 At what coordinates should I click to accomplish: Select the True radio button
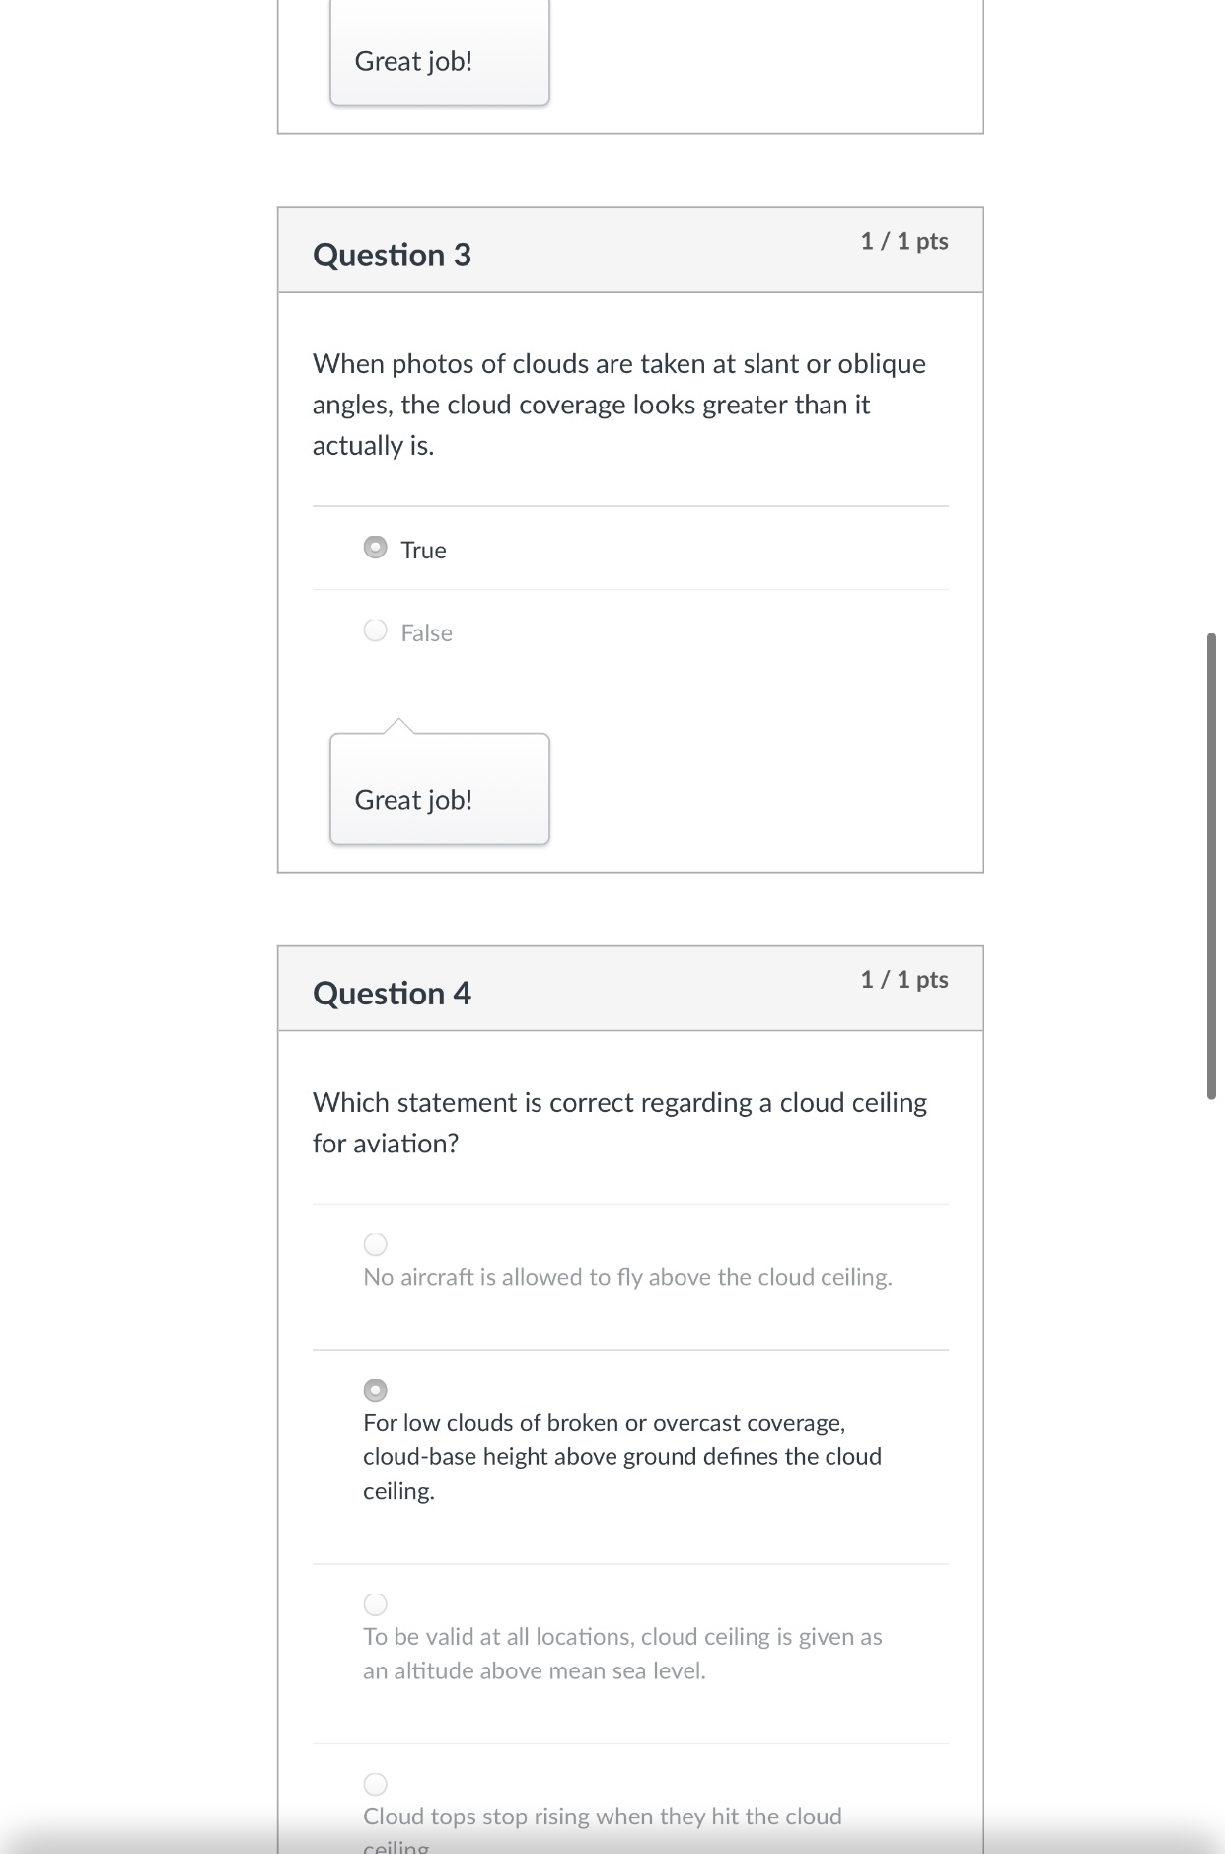[375, 548]
